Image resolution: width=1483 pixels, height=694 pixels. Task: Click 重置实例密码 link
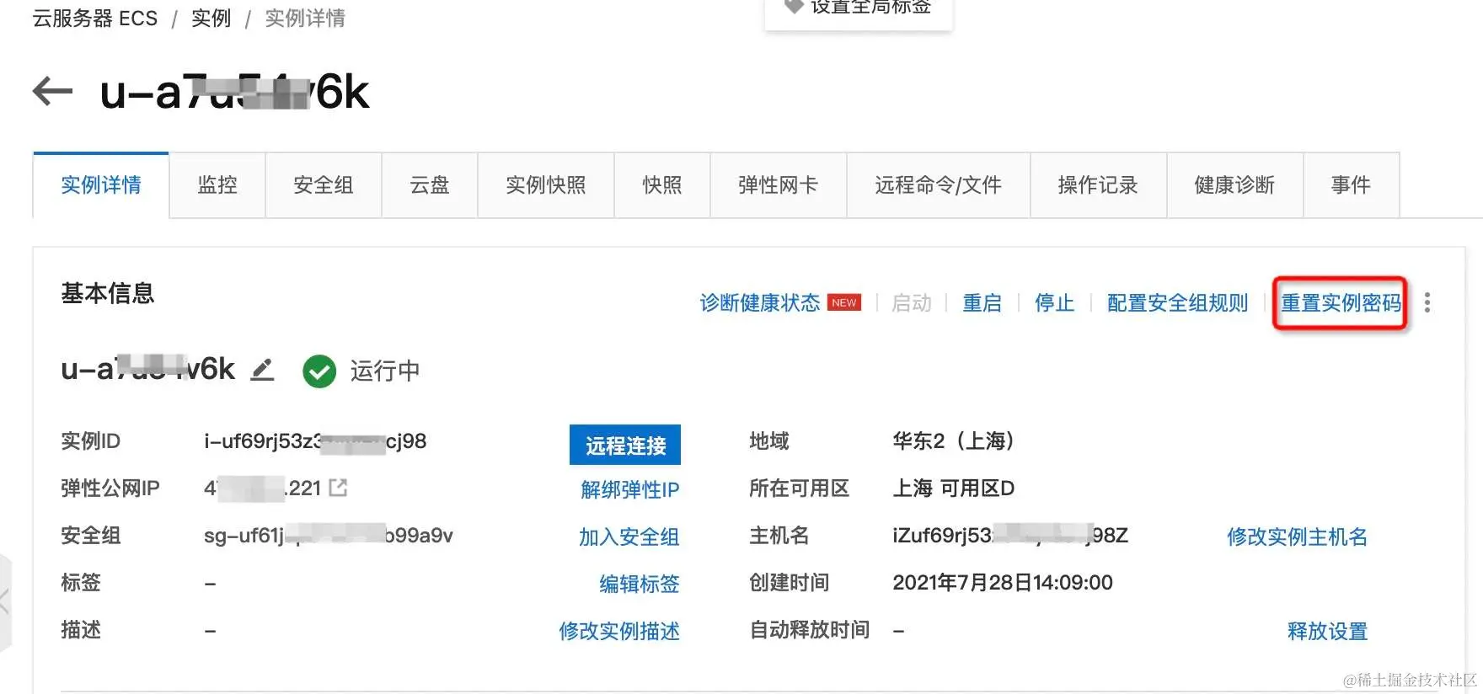point(1341,303)
